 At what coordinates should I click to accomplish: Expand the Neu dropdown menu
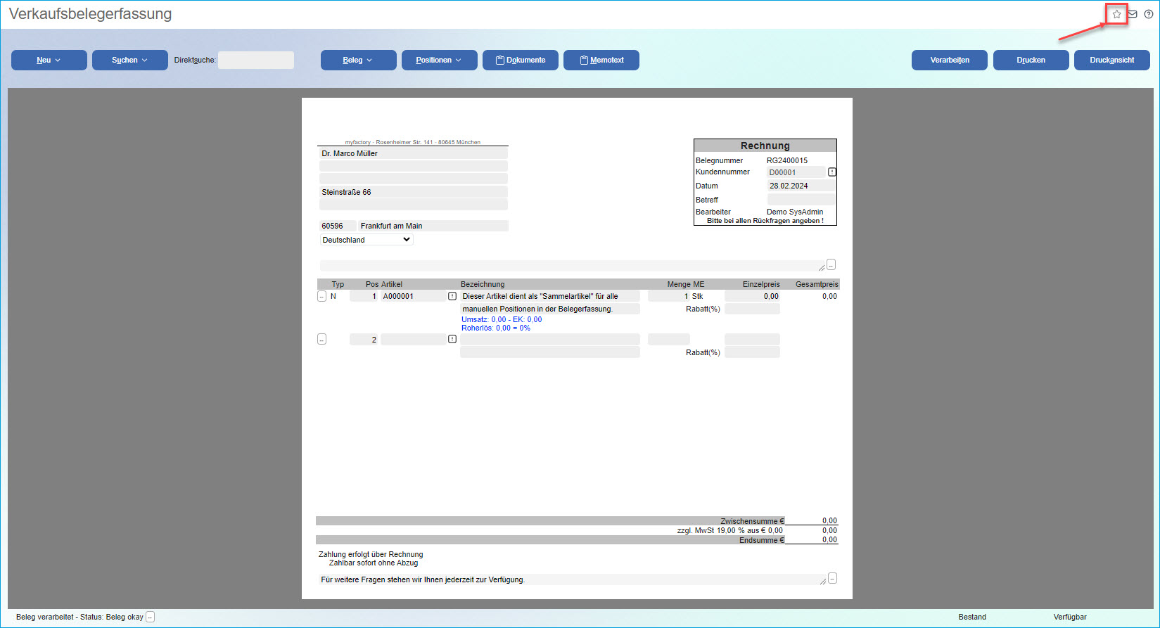pos(49,60)
